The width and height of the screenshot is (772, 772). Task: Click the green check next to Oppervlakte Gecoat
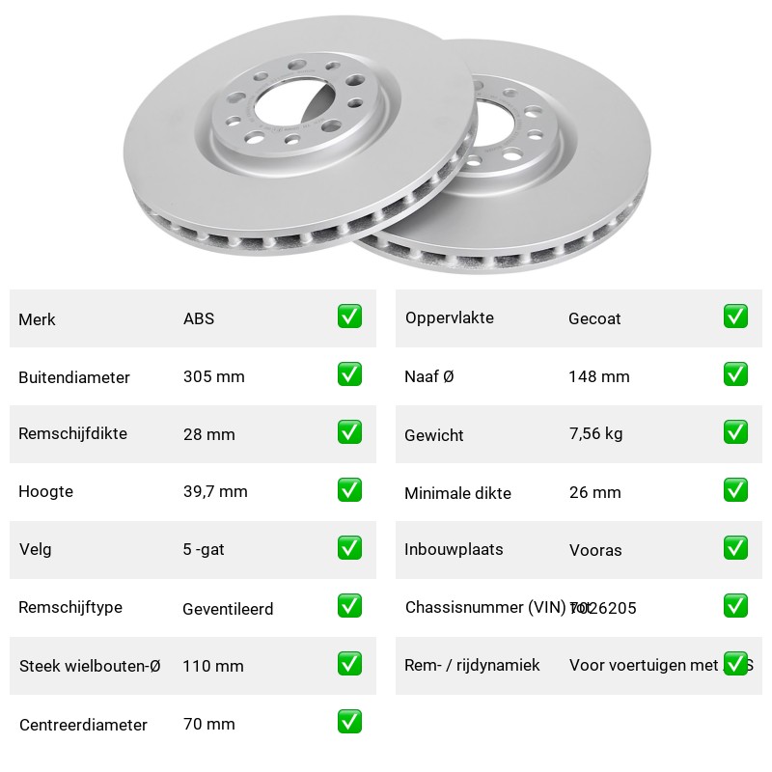(x=735, y=317)
